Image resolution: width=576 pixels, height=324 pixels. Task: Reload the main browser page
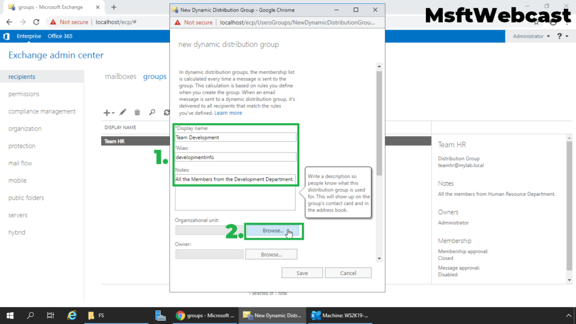(x=36, y=22)
